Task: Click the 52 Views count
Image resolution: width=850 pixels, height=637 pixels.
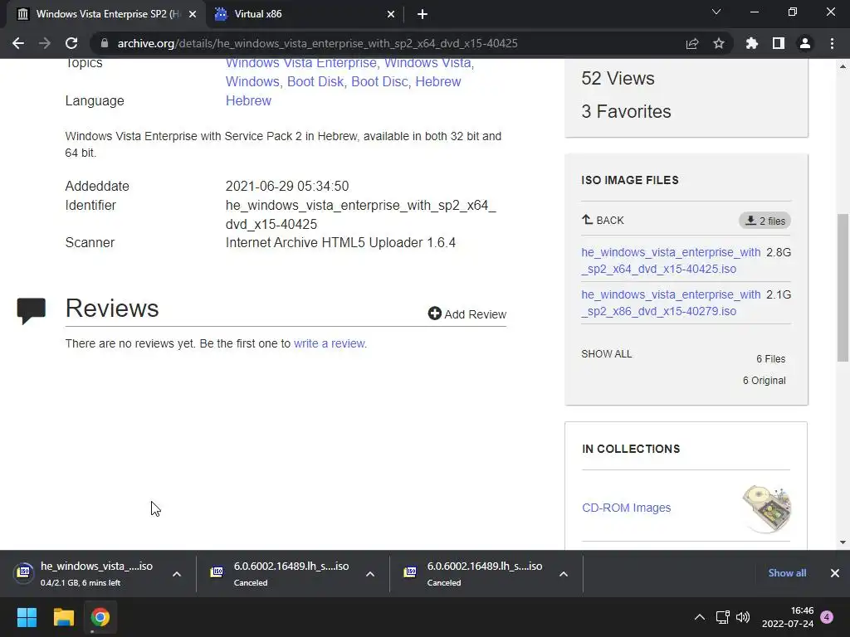Action: 618,79
